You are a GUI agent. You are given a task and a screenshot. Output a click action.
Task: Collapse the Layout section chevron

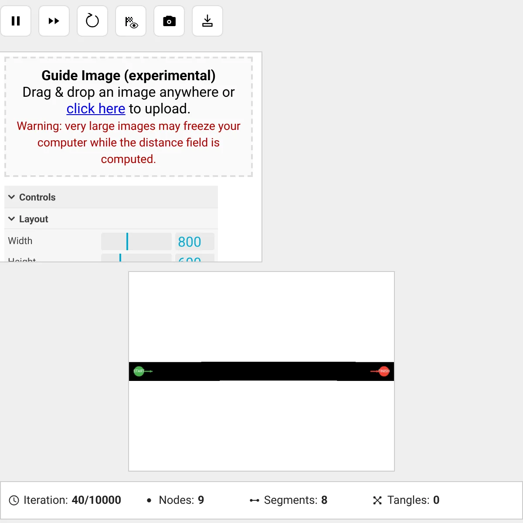click(x=12, y=219)
